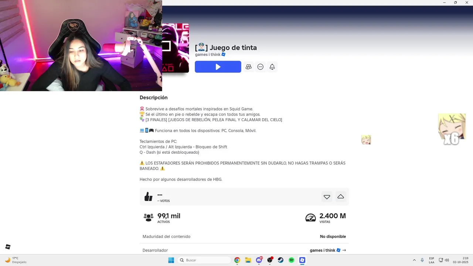Click the large x6 emote sticker
The height and width of the screenshot is (266, 473).
click(452, 129)
